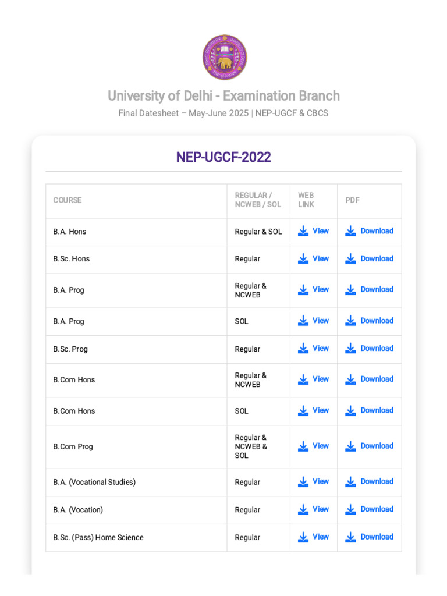This screenshot has width=447, height=596.
Task: View B.A. Prog Regular & NCWEB datesheet
Action: [x=320, y=290]
